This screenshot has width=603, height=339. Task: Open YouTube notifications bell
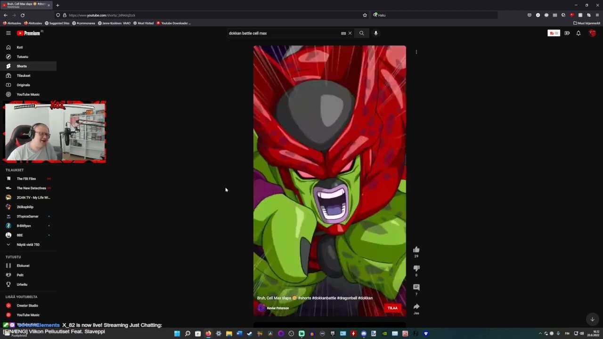579,33
